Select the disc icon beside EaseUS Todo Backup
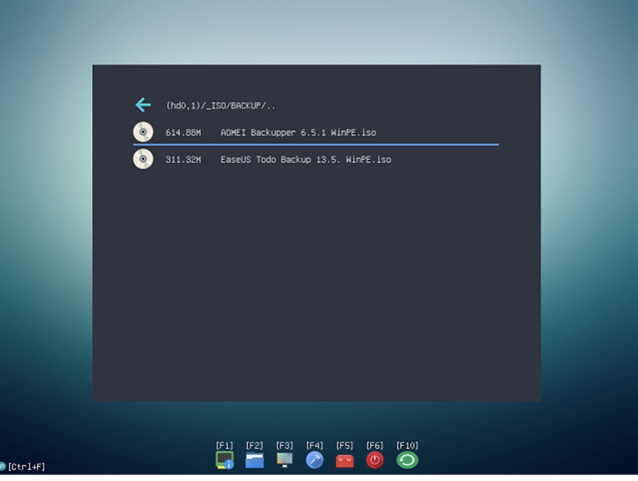This screenshot has width=638, height=481. tap(143, 159)
